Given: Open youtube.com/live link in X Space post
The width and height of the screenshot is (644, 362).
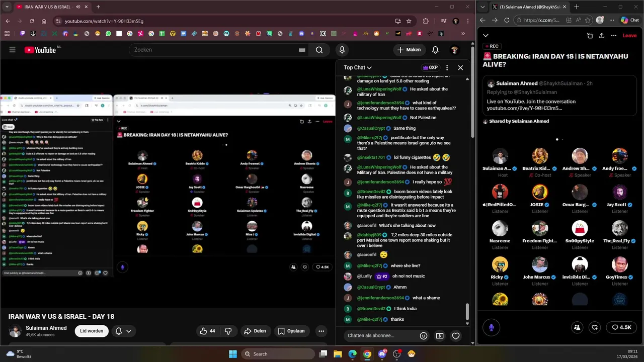Looking at the screenshot, I should pyautogui.click(x=524, y=108).
